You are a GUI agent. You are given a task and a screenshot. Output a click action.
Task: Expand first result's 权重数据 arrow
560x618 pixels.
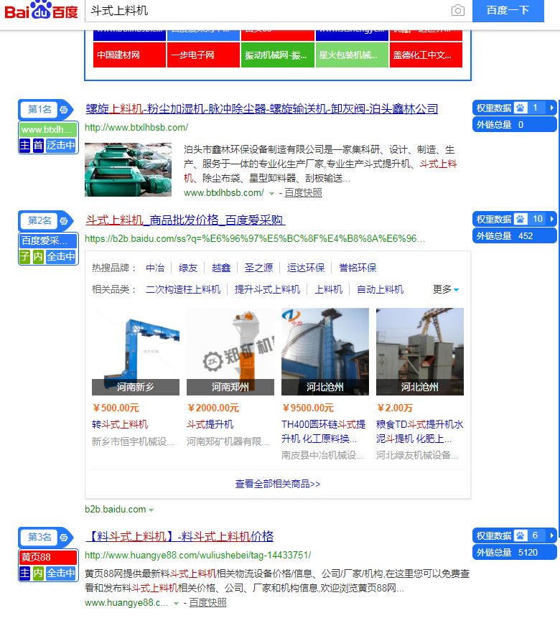[551, 108]
